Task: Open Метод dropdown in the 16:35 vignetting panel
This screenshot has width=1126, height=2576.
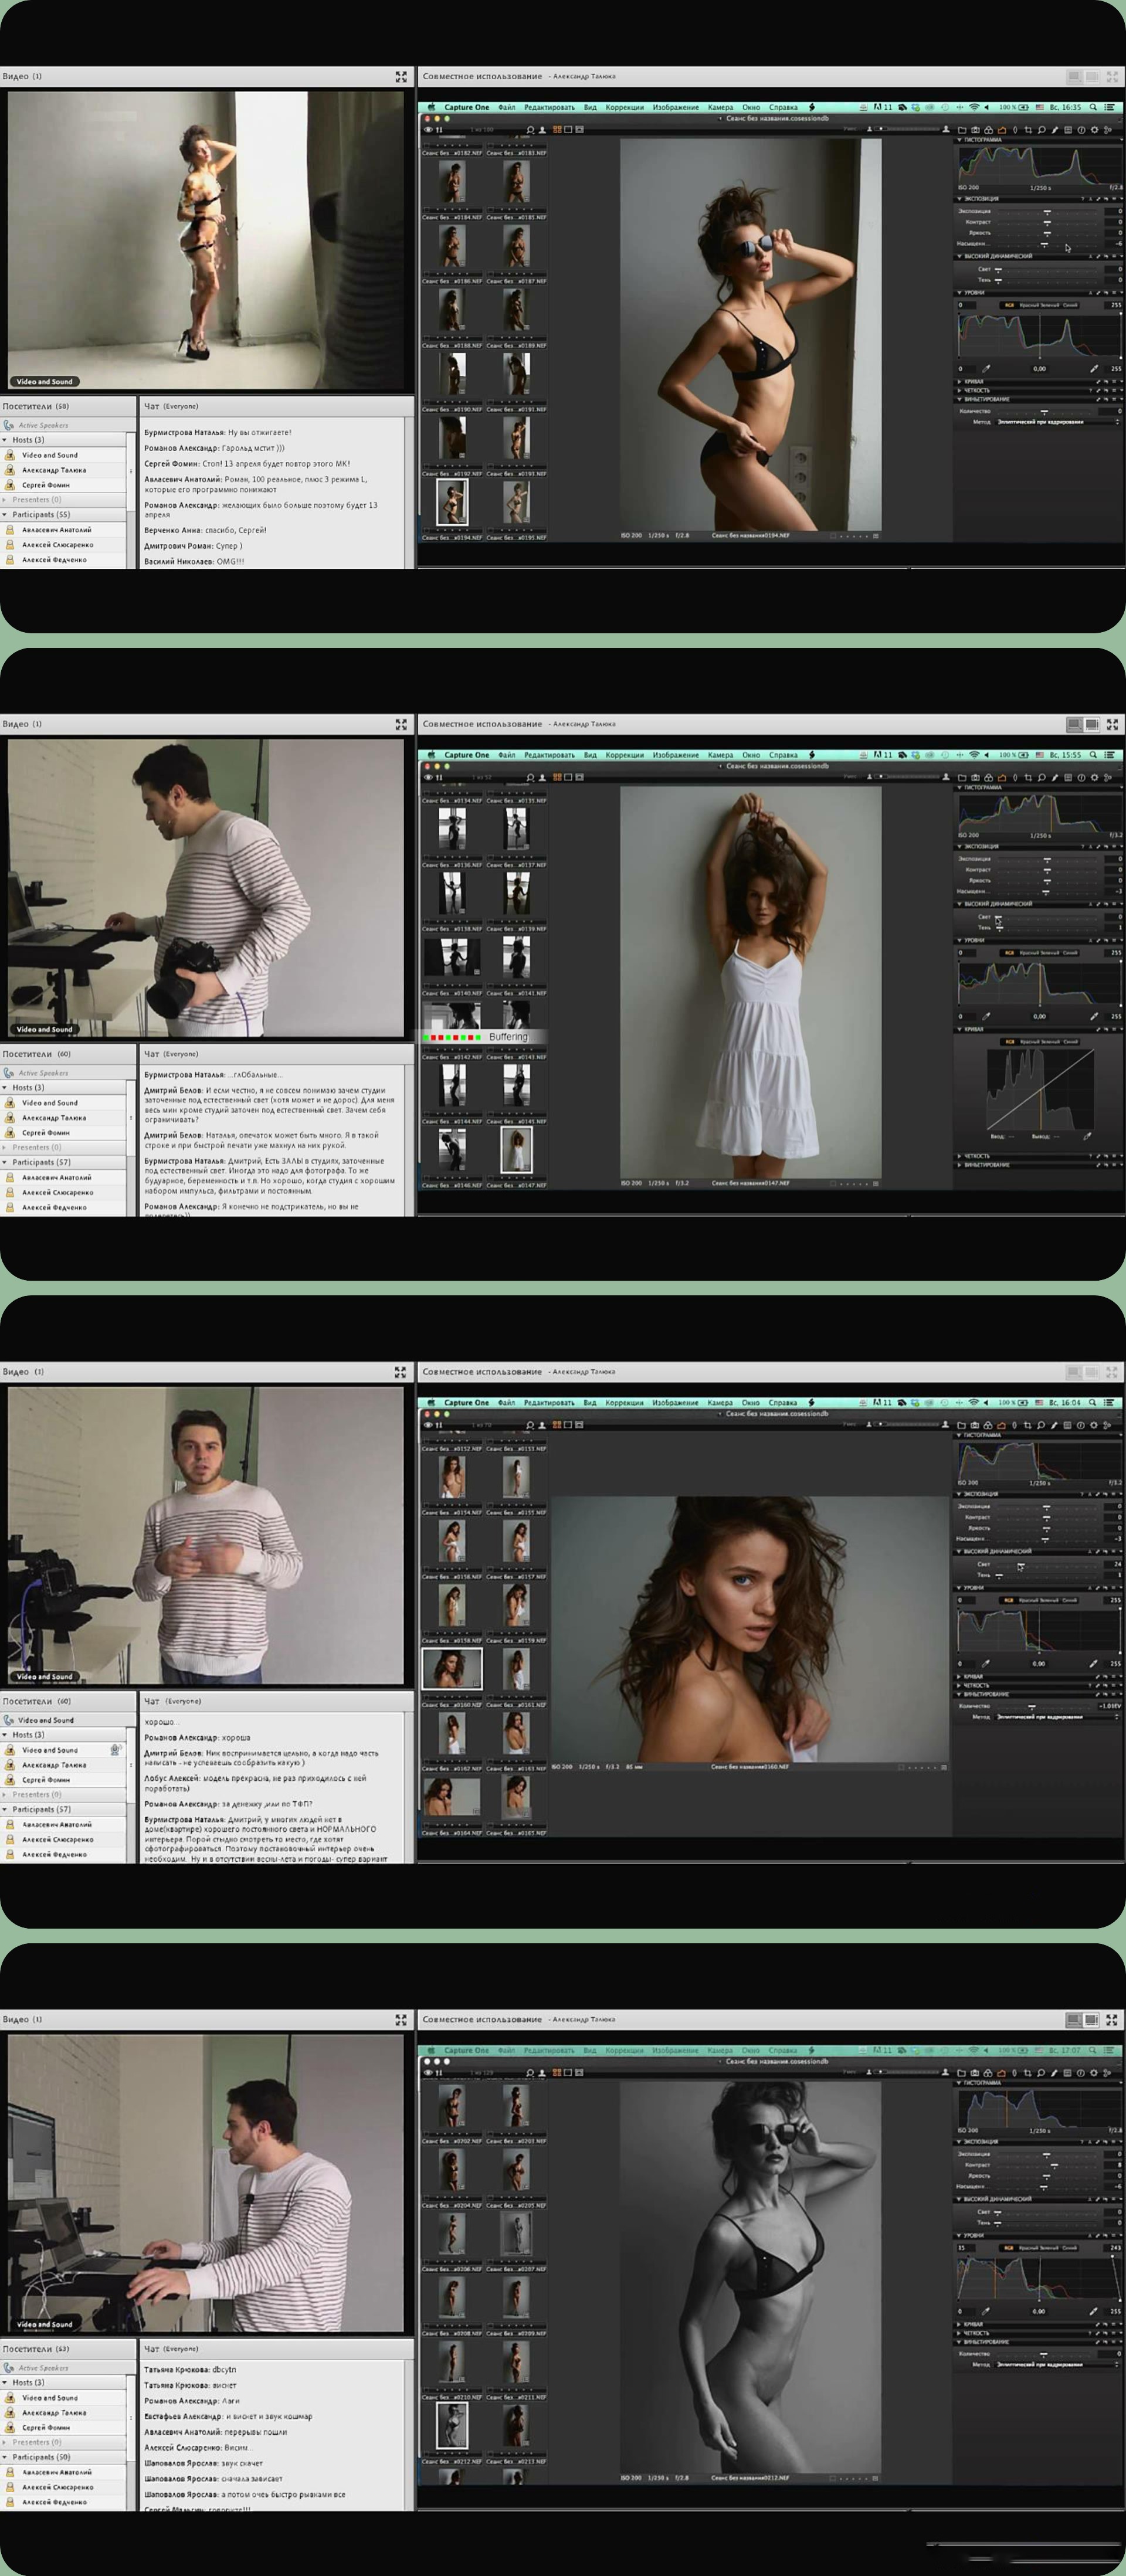Action: (x=1058, y=422)
